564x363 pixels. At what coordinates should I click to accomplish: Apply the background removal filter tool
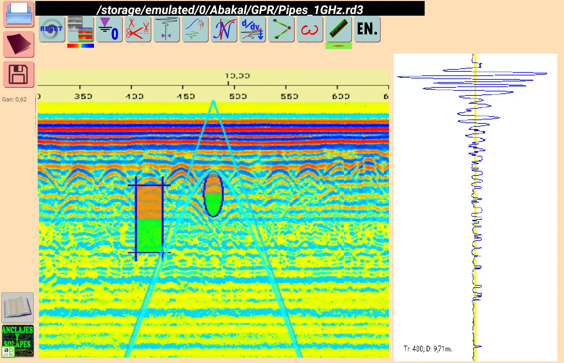(x=195, y=29)
